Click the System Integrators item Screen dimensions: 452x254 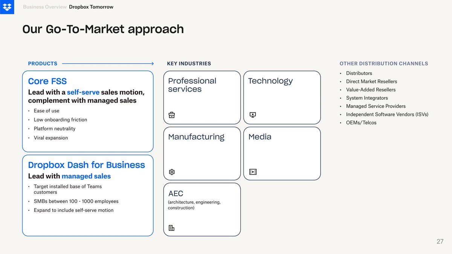coord(367,98)
